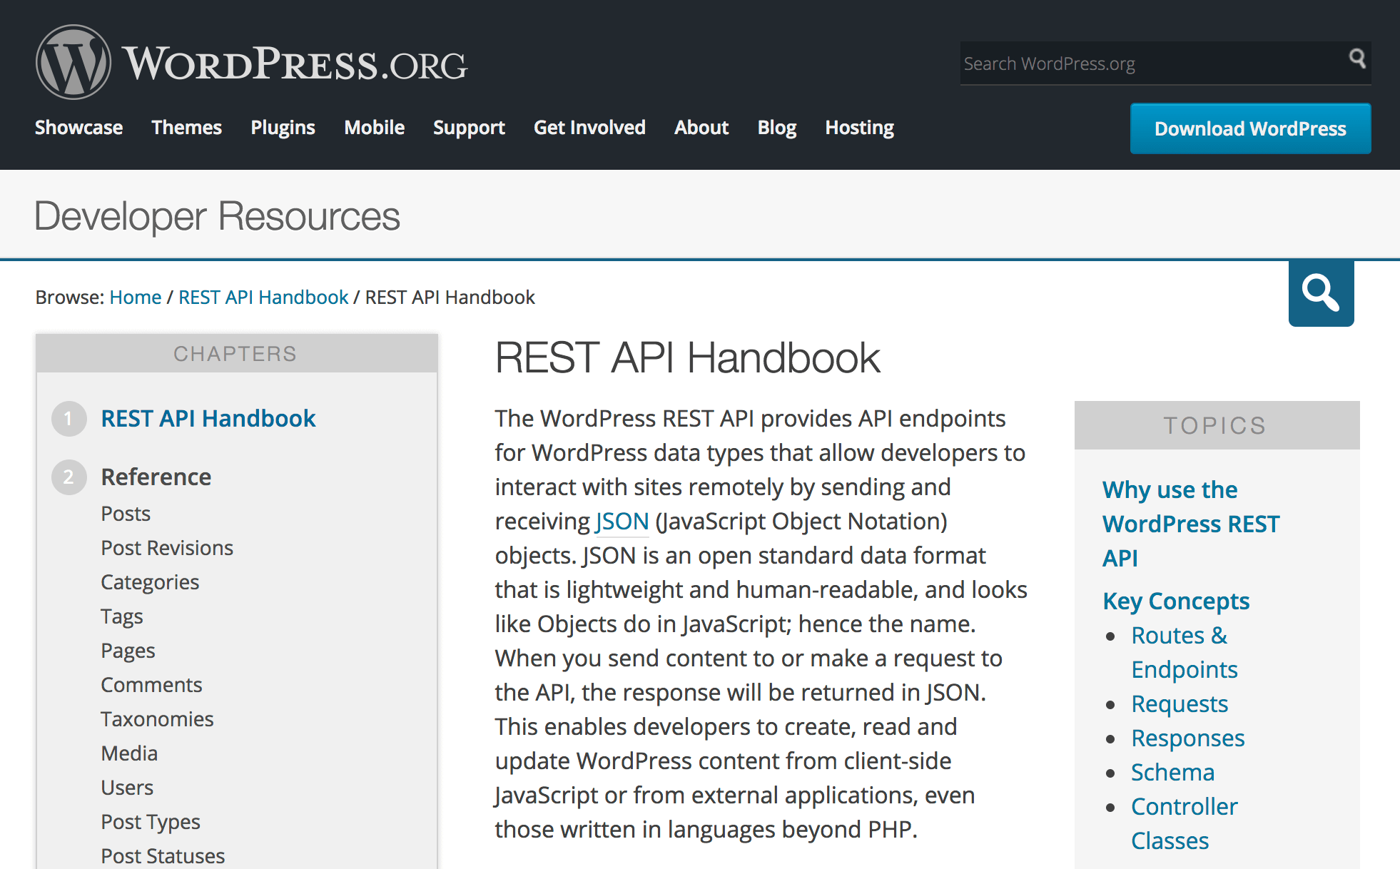Click the Download WordPress button

(1249, 127)
